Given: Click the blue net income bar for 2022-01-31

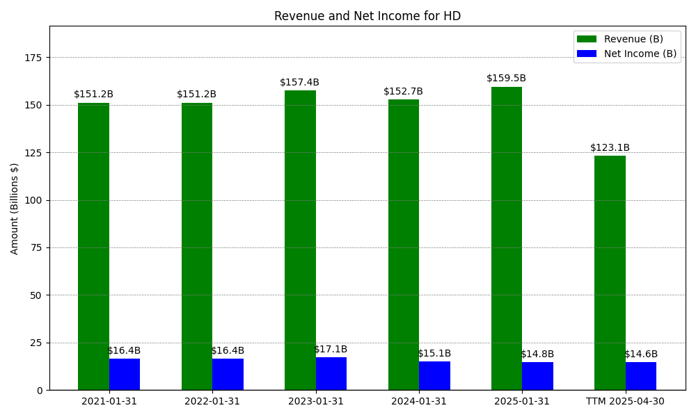Looking at the screenshot, I should [228, 375].
